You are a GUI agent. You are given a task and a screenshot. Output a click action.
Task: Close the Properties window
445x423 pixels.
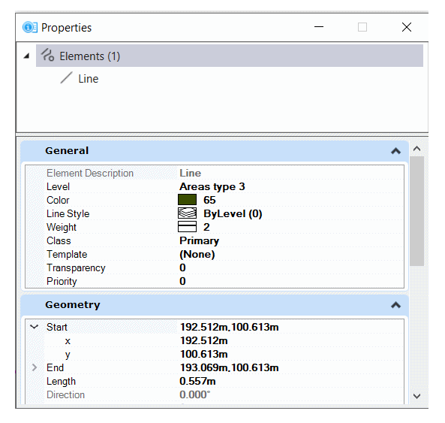(x=407, y=27)
